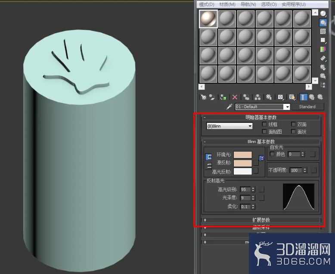The width and height of the screenshot is (335, 274).
Task: Reset material with the red X icon
Action: click(235, 97)
